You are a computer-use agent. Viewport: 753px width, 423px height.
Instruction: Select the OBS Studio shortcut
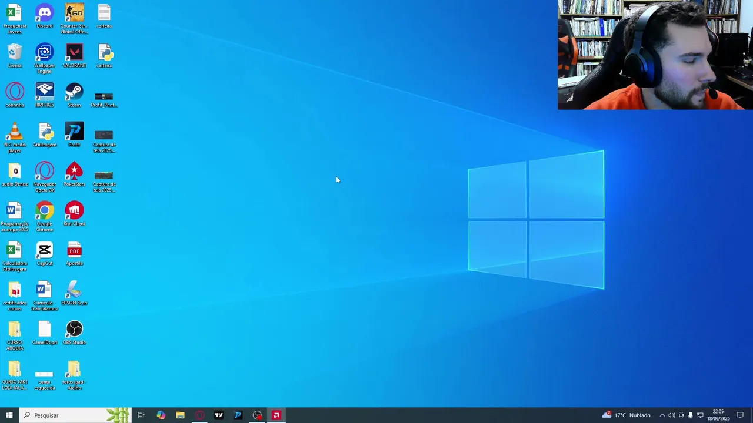click(74, 333)
